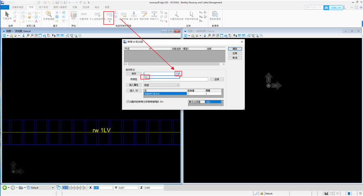Click the 插入属性 button

tap(134, 85)
